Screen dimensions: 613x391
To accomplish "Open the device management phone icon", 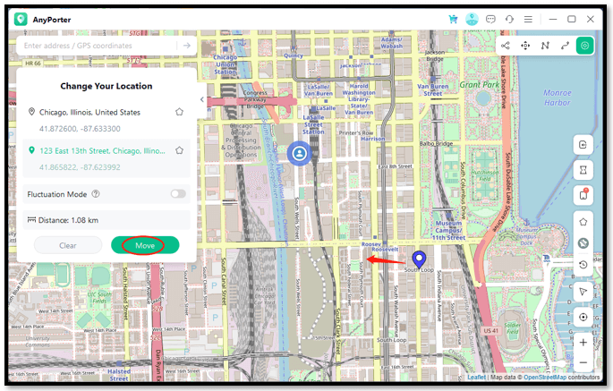I will pos(583,195).
